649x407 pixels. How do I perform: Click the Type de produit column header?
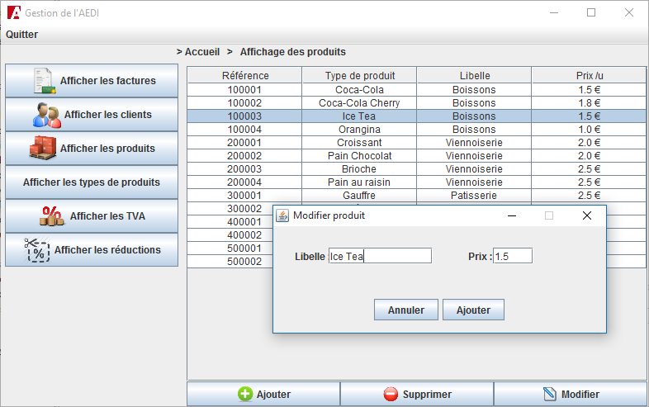point(359,76)
